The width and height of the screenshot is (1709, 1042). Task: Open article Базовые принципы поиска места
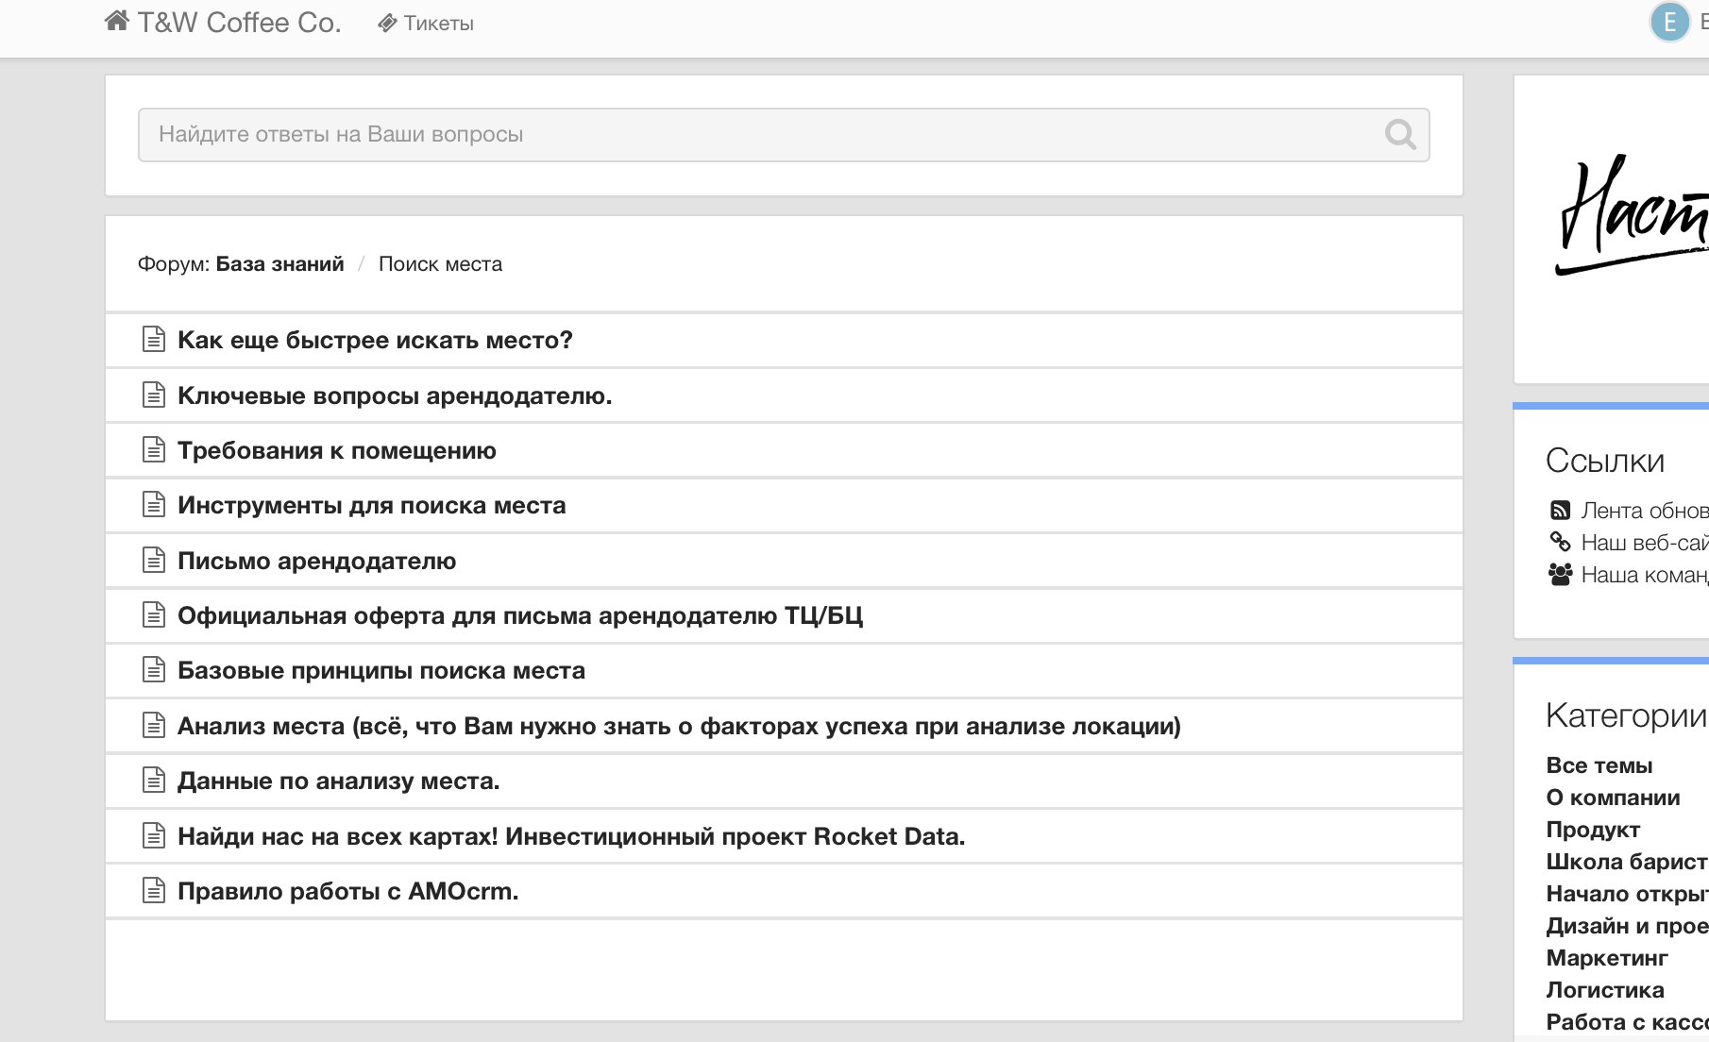tap(381, 670)
